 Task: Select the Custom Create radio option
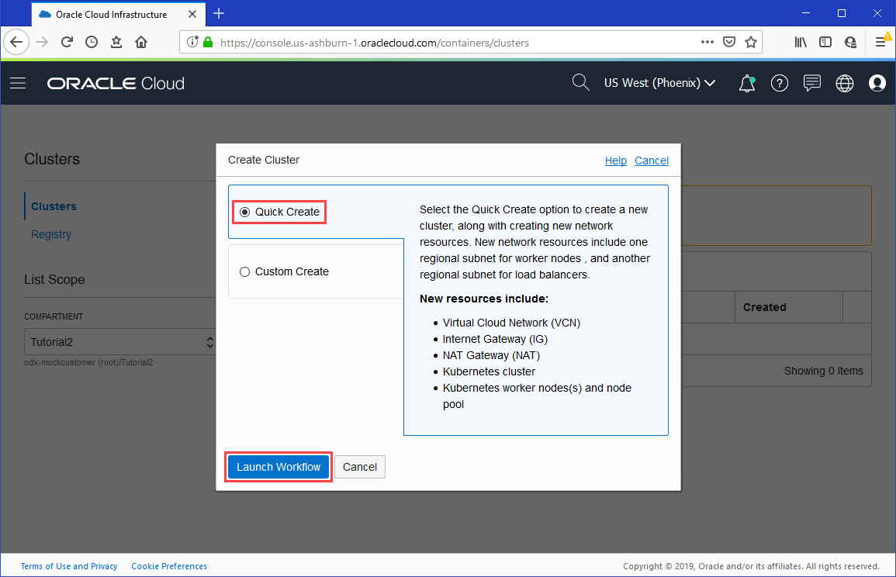tap(244, 272)
